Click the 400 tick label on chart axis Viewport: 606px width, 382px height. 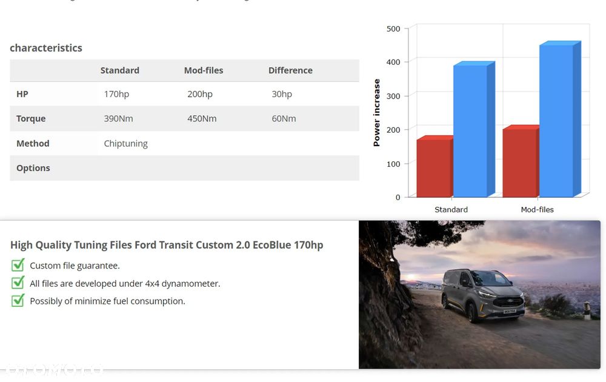[393, 62]
